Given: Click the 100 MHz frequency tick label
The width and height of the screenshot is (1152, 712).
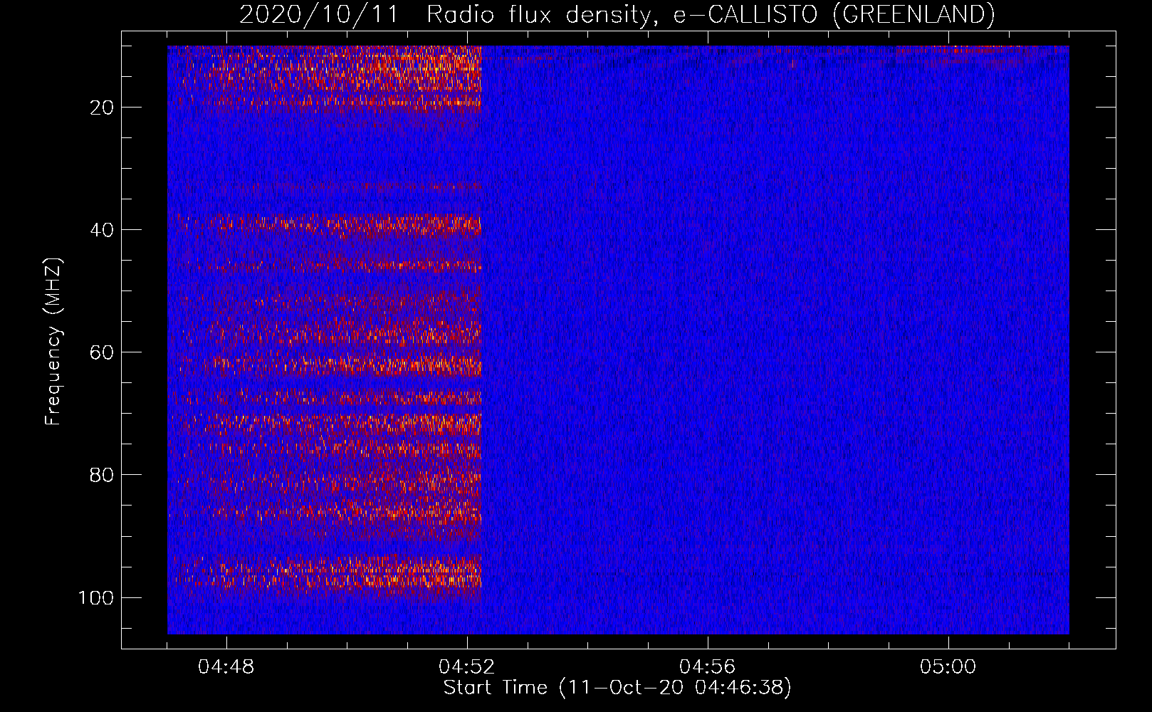Looking at the screenshot, I should click(x=96, y=597).
